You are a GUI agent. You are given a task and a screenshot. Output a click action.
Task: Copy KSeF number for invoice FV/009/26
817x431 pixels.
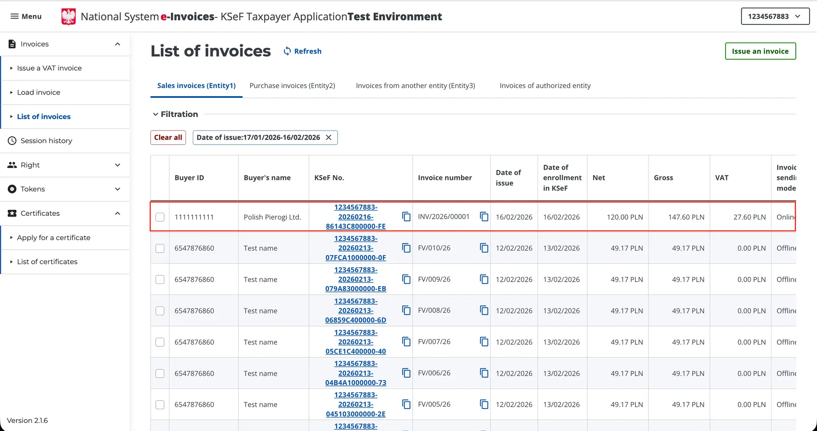click(x=406, y=280)
